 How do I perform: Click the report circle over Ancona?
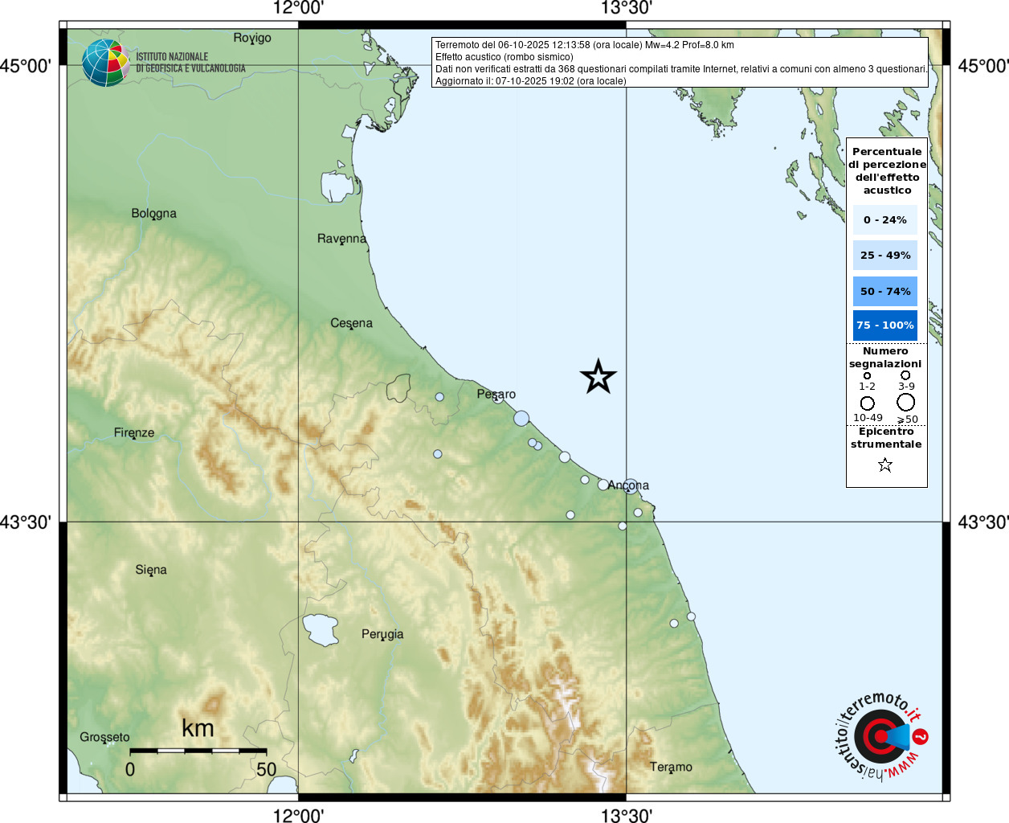point(631,485)
